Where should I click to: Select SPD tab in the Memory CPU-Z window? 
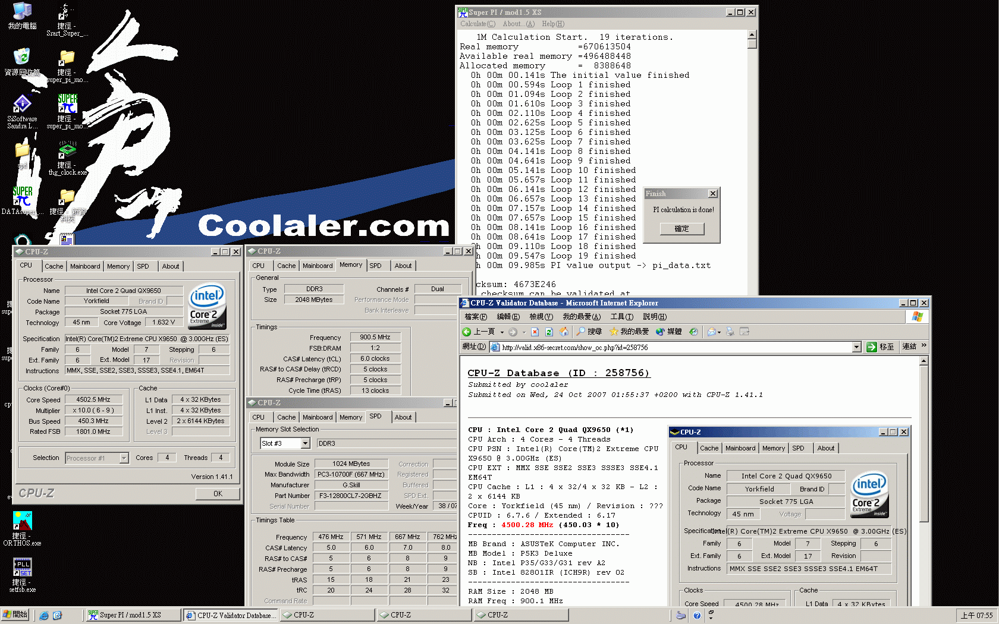[x=375, y=266]
